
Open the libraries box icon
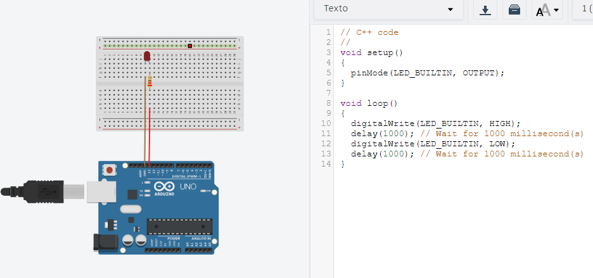[x=515, y=10]
